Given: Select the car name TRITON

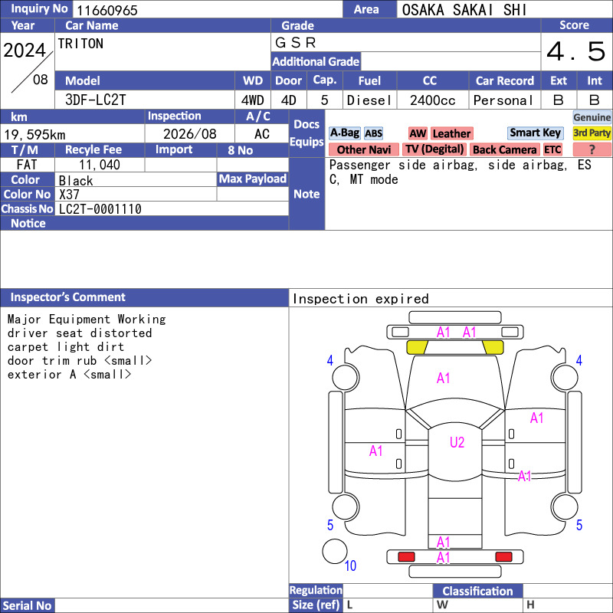Looking at the screenshot, I should pyautogui.click(x=80, y=44).
